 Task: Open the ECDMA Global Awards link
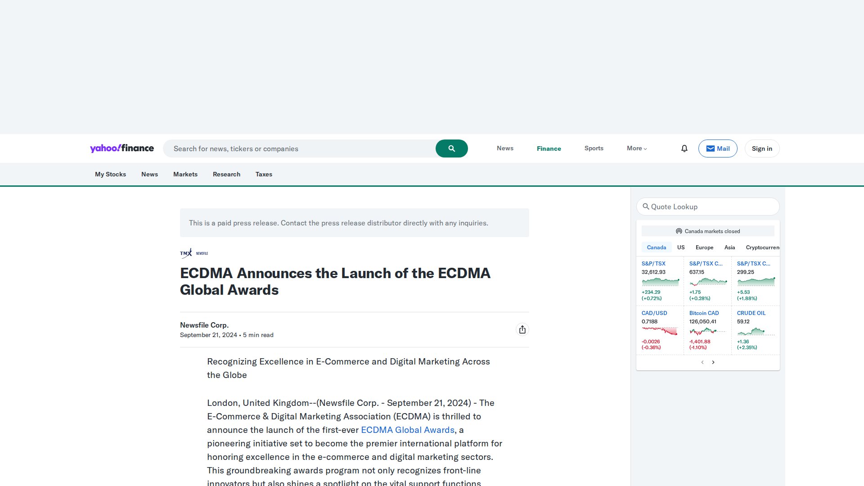click(408, 430)
